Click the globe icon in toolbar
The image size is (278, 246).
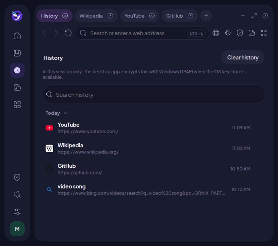click(216, 33)
